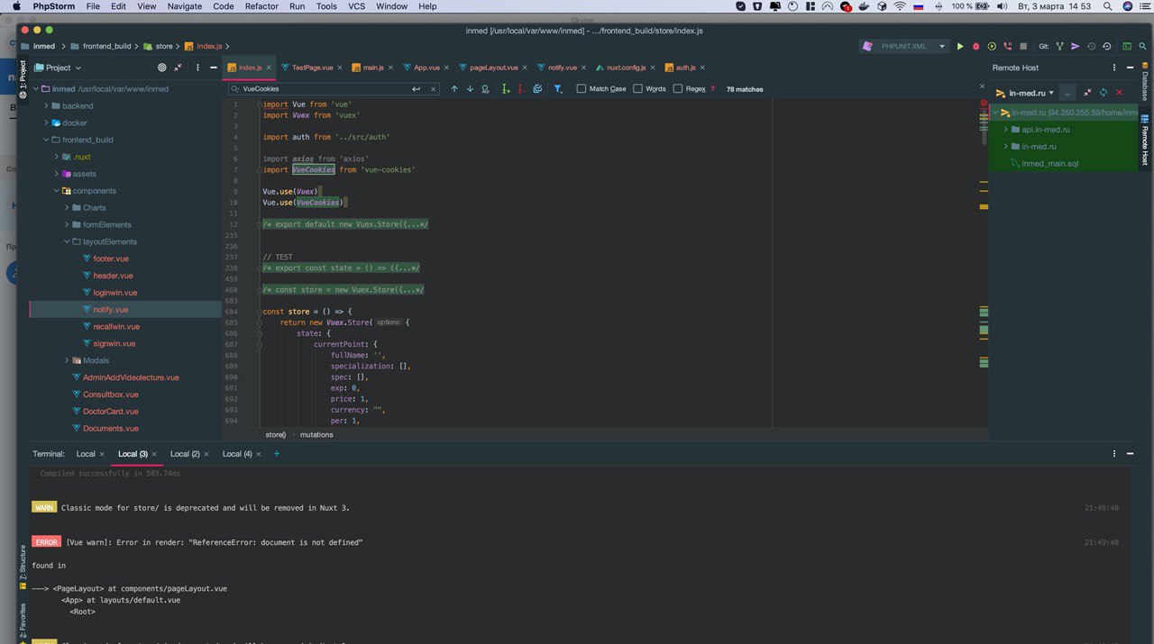Open the VCS menu
The image size is (1154, 644).
356,6
